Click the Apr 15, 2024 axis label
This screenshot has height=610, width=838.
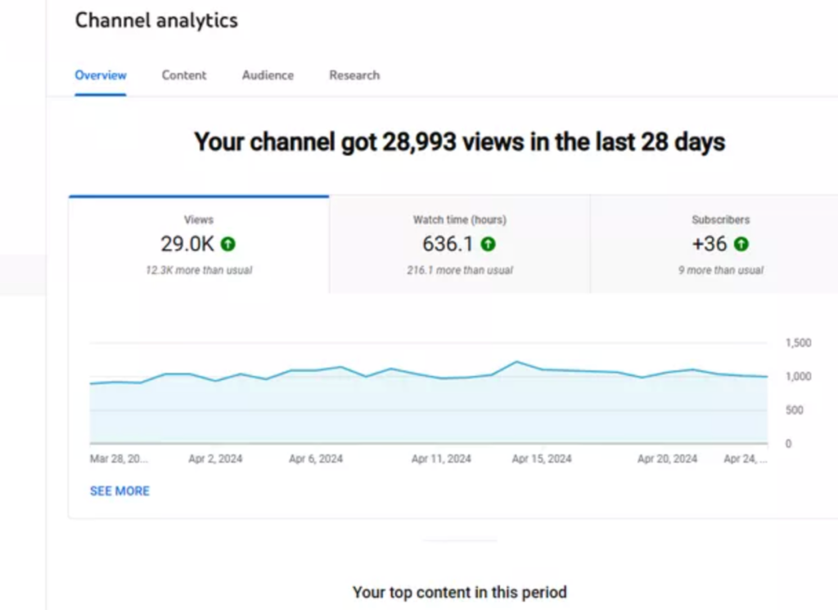tap(542, 459)
